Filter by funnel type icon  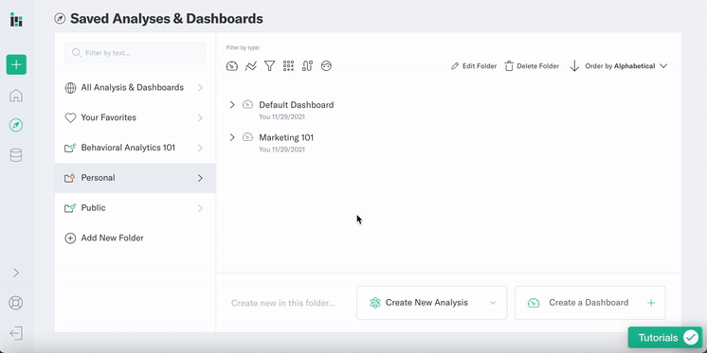click(270, 66)
